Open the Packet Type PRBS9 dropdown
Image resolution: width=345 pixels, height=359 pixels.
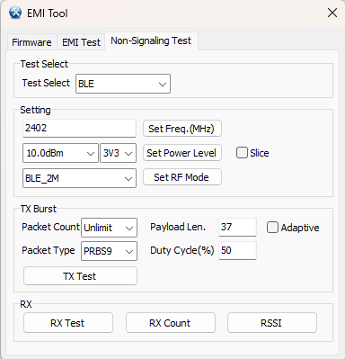[x=109, y=251]
